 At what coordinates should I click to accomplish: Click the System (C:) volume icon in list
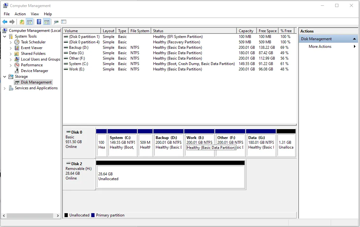coord(66,64)
